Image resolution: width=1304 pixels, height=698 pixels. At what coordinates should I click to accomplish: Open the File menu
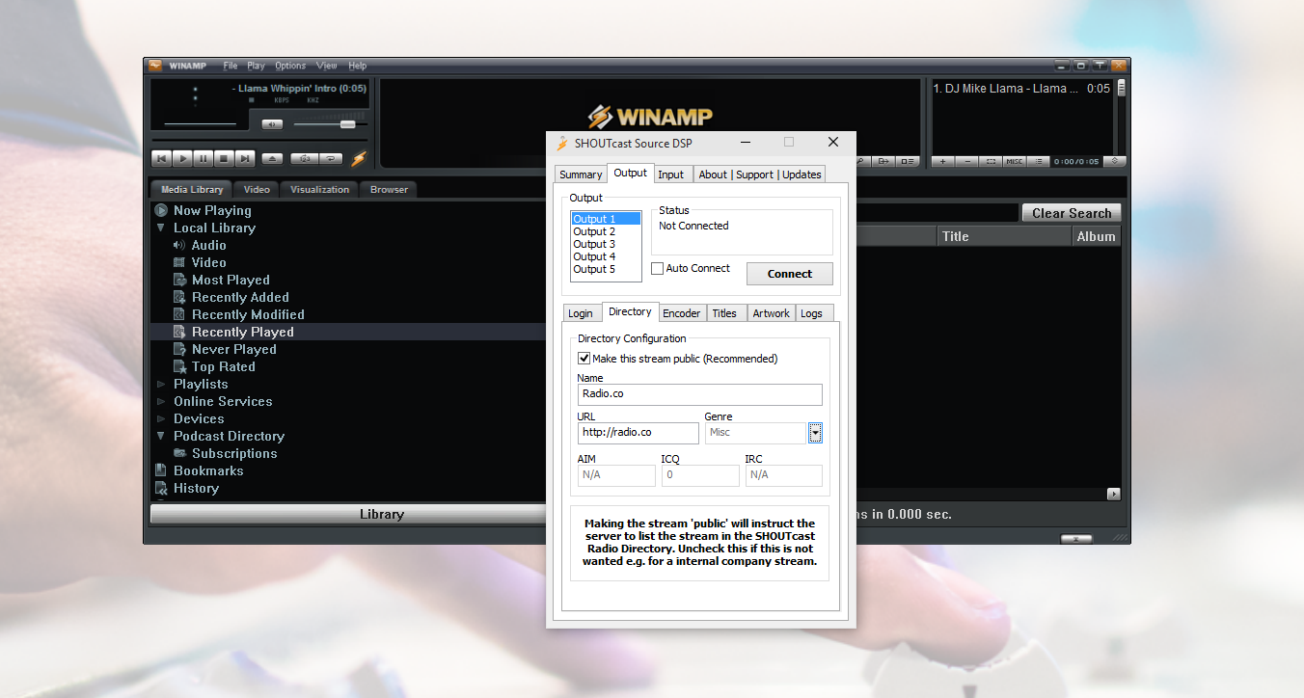click(x=231, y=66)
